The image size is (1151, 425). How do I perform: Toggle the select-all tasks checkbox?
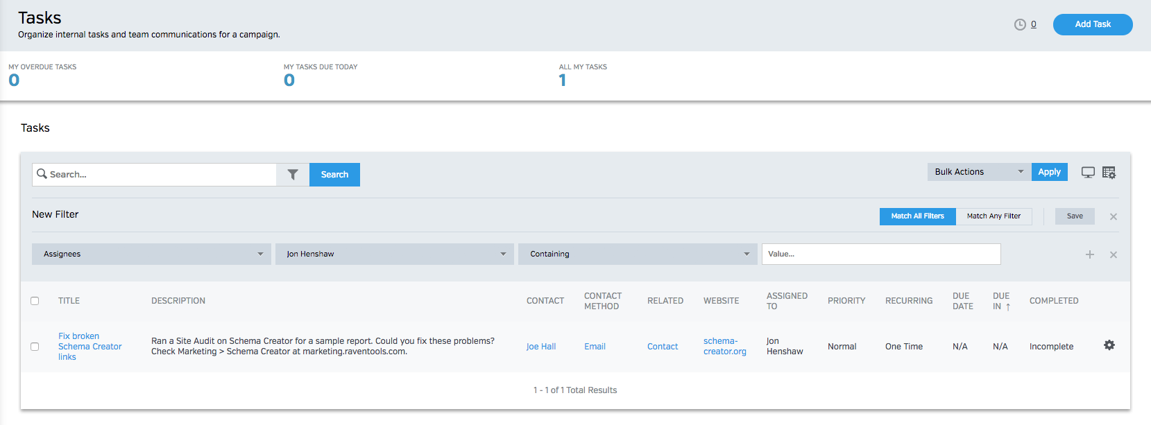(x=35, y=301)
